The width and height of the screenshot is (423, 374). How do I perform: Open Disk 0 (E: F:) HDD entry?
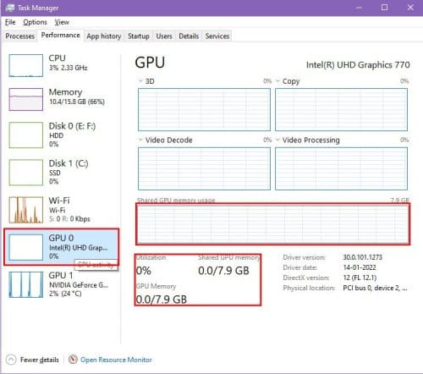coord(62,135)
